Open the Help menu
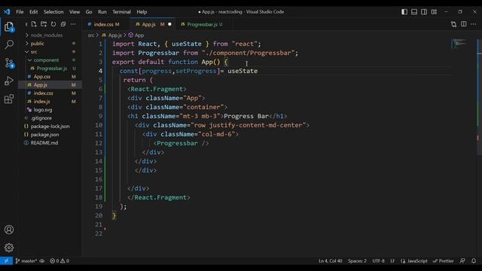 tap(142, 12)
